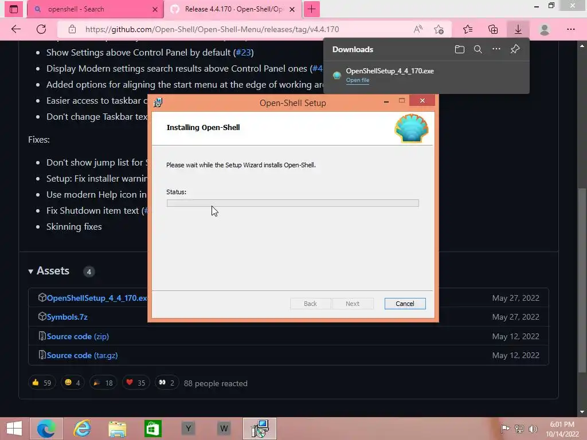Download Source code (tar.gz)
The height and width of the screenshot is (440, 587).
tap(83, 355)
